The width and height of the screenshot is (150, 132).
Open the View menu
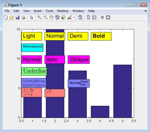(x=27, y=11)
